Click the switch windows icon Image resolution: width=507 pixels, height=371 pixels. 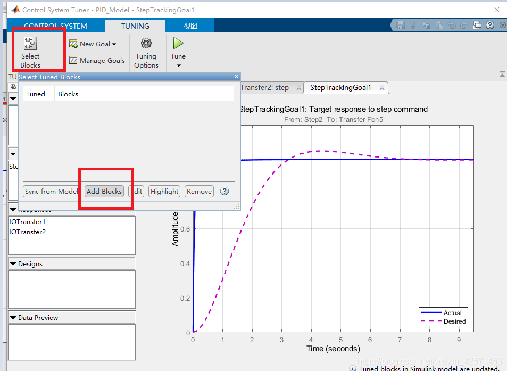[x=477, y=25]
